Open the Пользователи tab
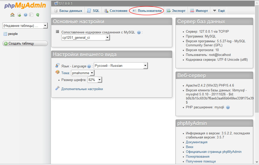259x165 pixels. 147,11
